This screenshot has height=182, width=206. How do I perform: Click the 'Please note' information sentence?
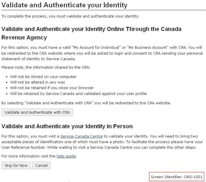[x=46, y=67]
